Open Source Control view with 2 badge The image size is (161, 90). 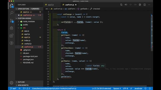[12, 21]
